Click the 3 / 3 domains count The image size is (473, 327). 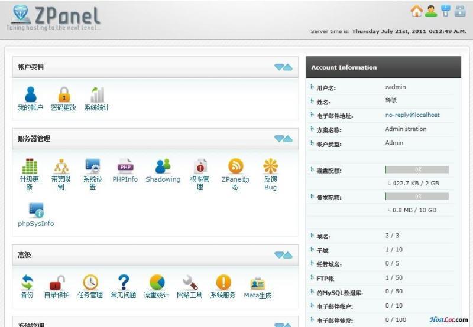(392, 236)
